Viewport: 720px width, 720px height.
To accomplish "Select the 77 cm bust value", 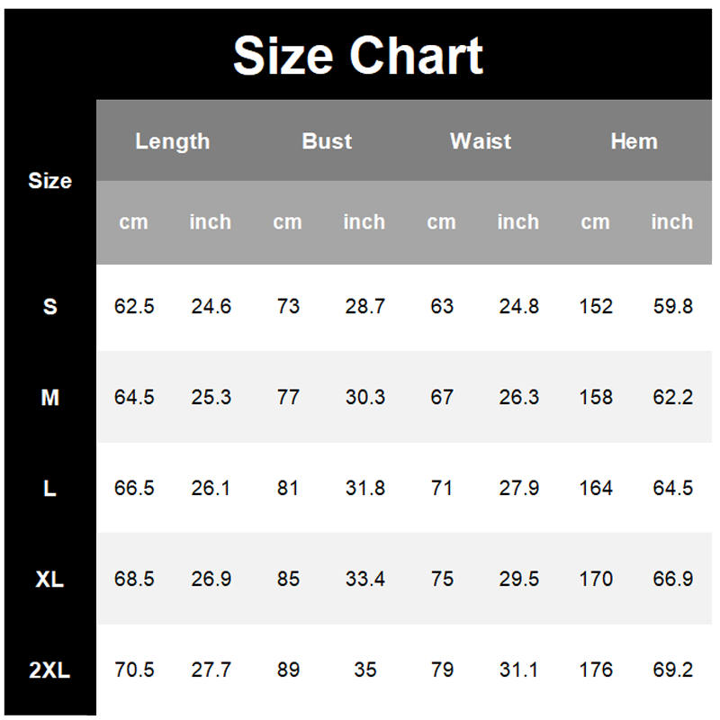I will point(288,398).
